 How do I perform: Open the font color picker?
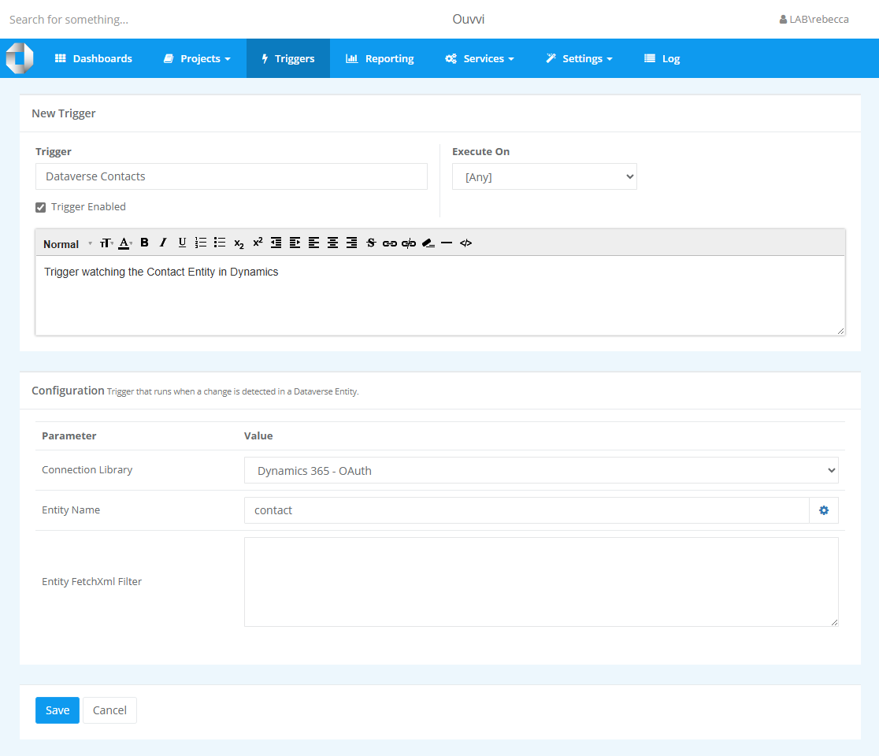pos(124,243)
